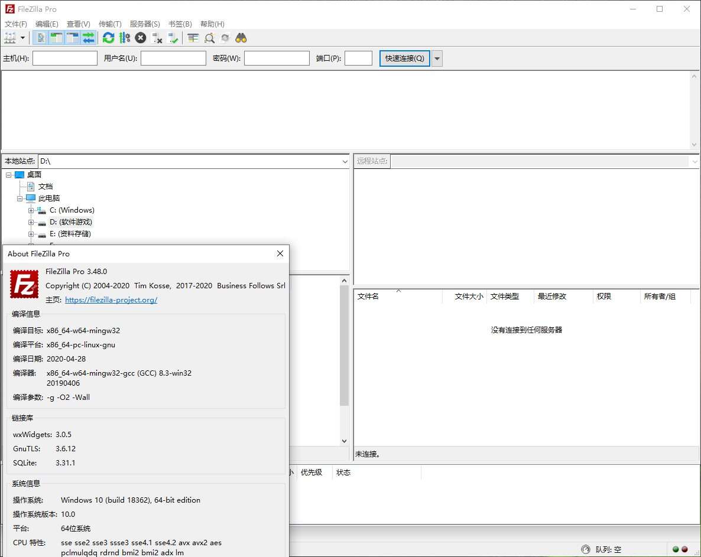Toggle the message log display
Viewport: 701px width, 557px height.
40,37
